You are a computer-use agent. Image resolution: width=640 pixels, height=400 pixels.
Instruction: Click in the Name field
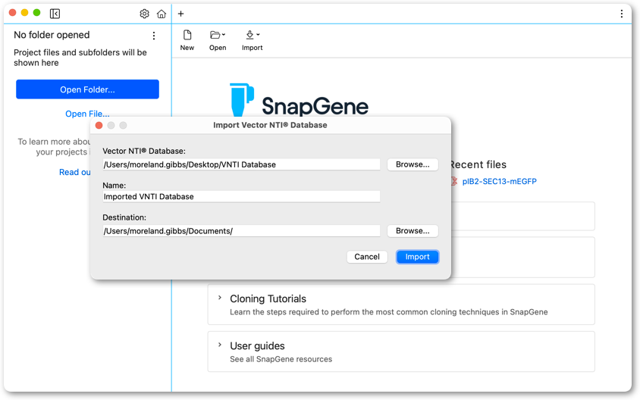click(x=241, y=196)
